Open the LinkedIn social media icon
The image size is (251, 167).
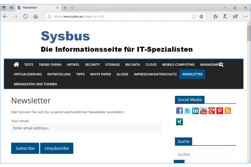195,111
